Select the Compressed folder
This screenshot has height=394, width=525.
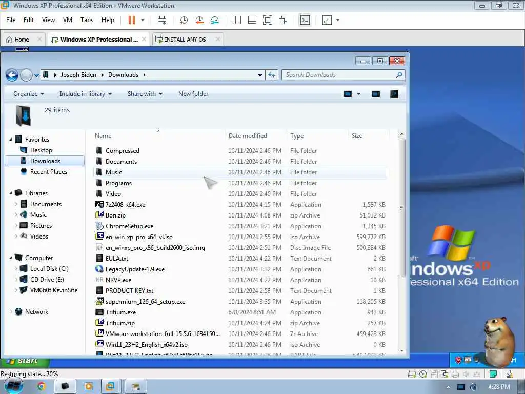(122, 151)
